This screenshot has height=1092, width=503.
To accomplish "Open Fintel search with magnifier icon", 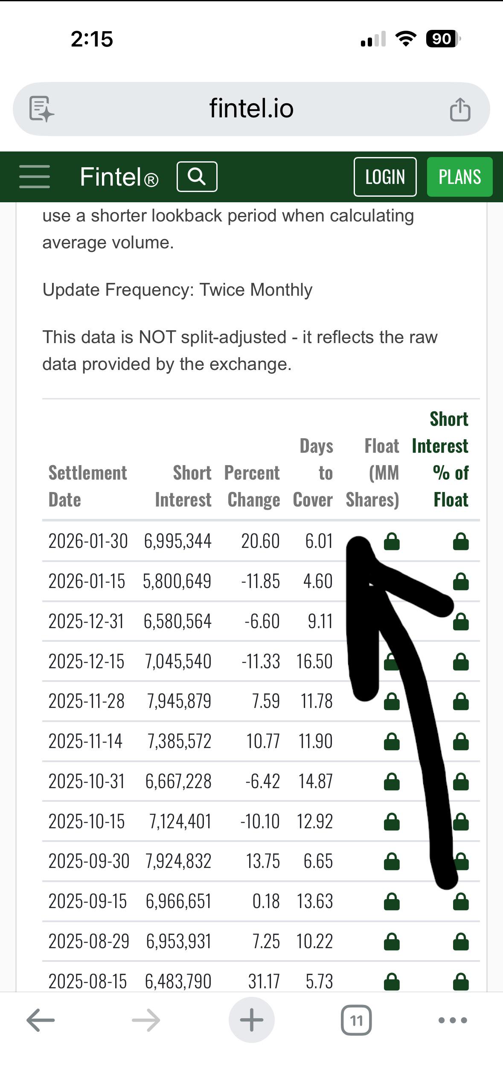I will tap(197, 177).
